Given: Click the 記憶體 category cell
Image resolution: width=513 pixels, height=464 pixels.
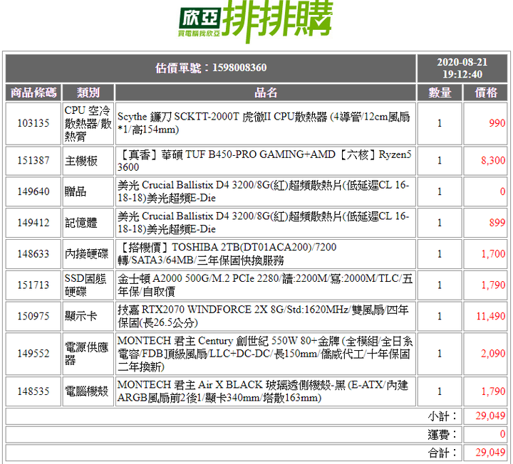Looking at the screenshot, I should tap(88, 223).
